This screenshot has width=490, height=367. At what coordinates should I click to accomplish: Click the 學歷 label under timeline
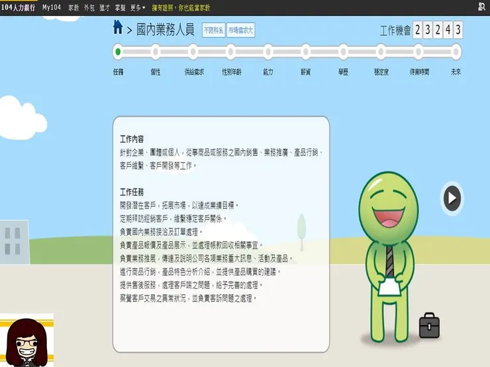[x=343, y=72]
